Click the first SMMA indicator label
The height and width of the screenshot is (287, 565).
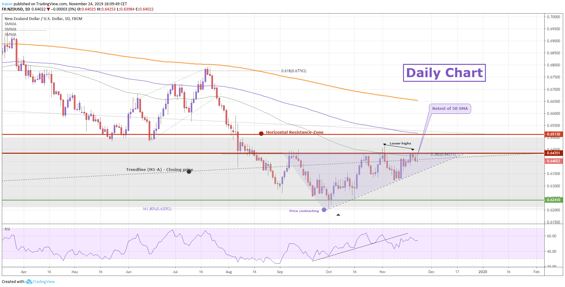(11, 24)
